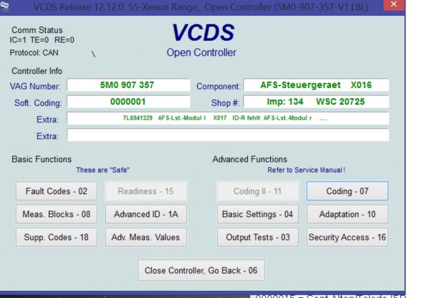Click the VCDS app icon in title bar
This screenshot has width=436, height=298.
(5, 6)
